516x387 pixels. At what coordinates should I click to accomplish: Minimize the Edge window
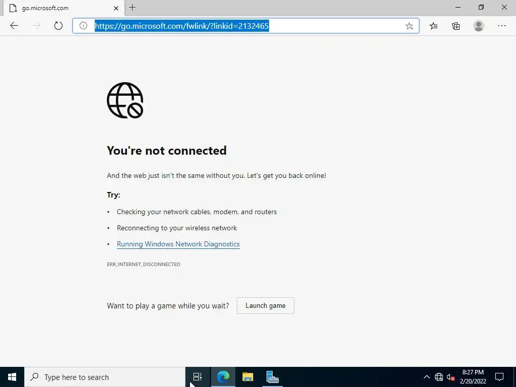pyautogui.click(x=458, y=7)
